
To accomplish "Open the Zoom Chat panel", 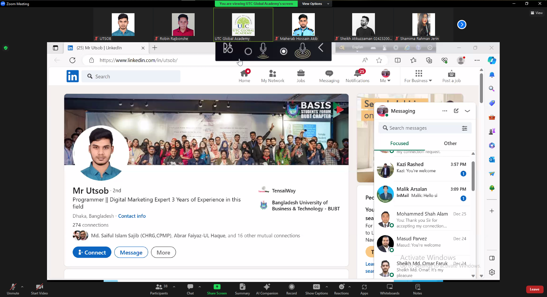I will click(x=190, y=289).
